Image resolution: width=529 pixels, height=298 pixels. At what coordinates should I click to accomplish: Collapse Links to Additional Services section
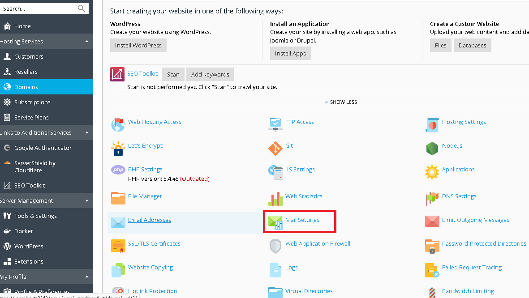click(x=86, y=133)
